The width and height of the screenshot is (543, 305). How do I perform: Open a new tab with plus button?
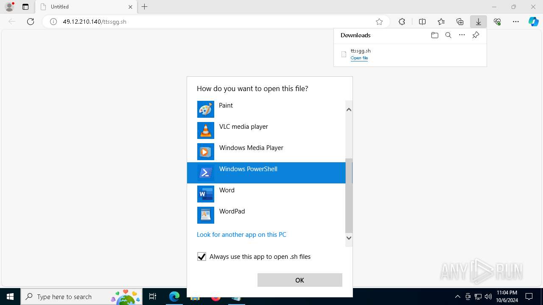(144, 7)
